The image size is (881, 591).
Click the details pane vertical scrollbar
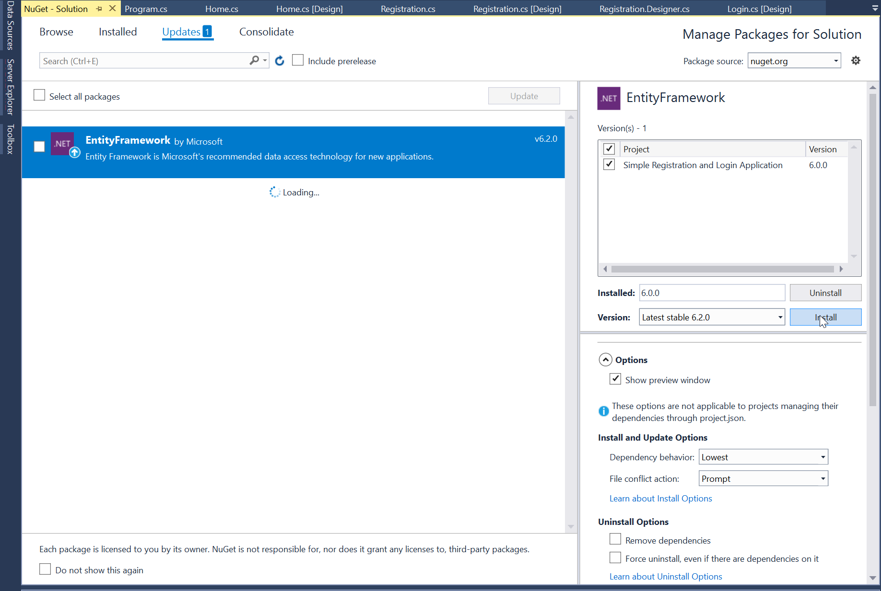873,249
